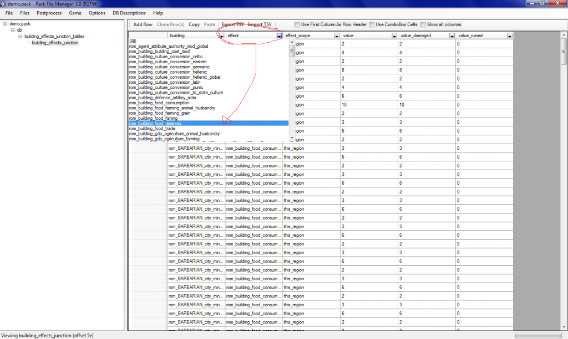568x339 pixels.
Task: Open the building column filter arrow
Action: coord(222,36)
